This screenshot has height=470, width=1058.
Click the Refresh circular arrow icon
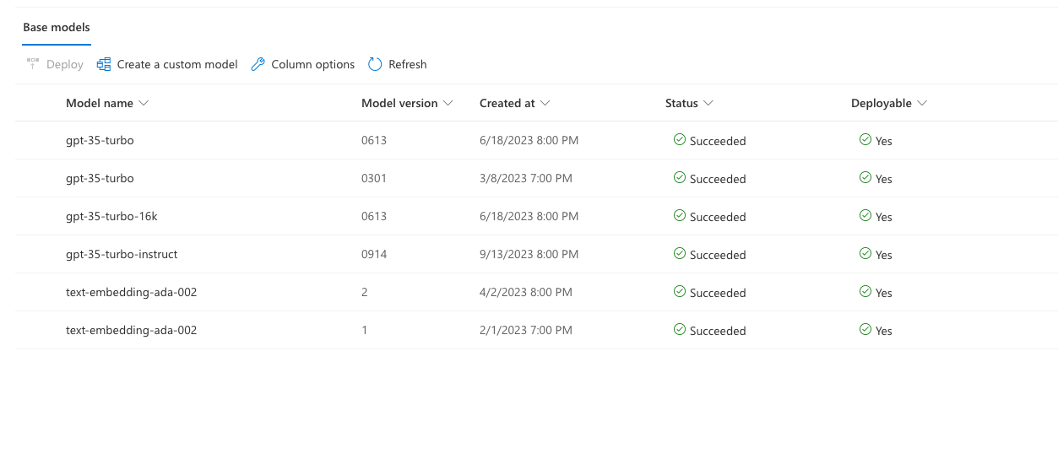[375, 64]
